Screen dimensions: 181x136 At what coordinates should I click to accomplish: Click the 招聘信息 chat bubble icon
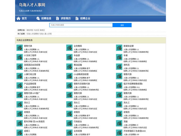pyautogui.click(x=38, y=18)
